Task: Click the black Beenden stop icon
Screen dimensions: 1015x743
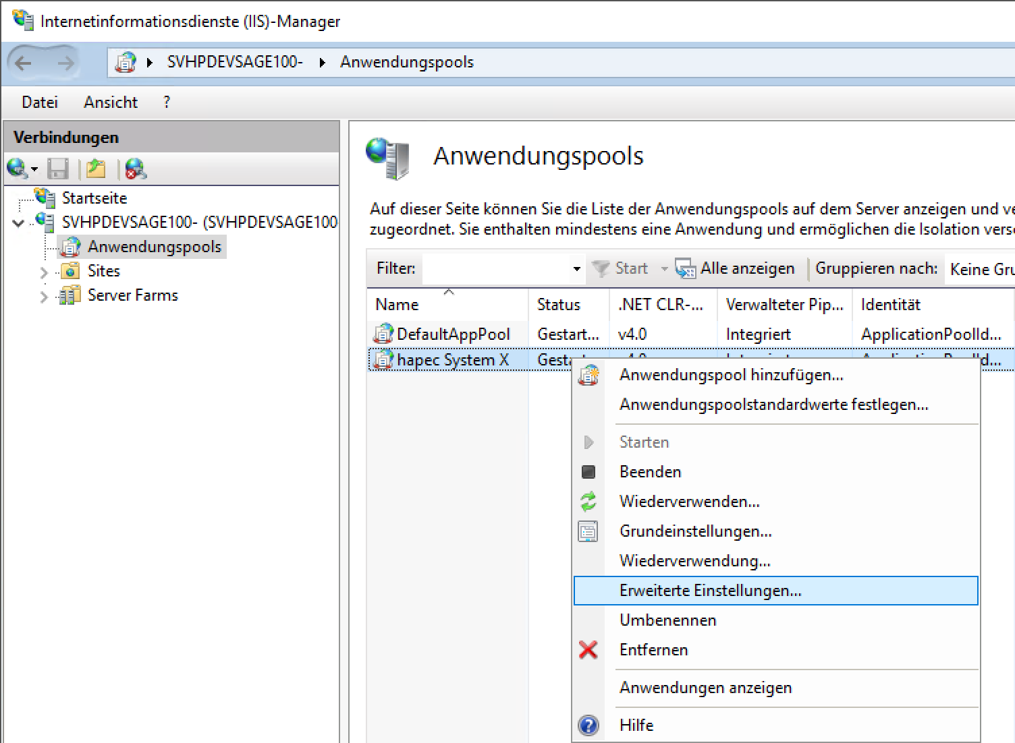Action: (x=588, y=472)
